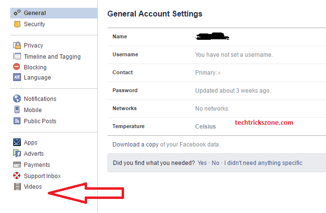Image resolution: width=326 pixels, height=213 pixels.
Task: Click the Apps cube icon
Action: [x=17, y=143]
